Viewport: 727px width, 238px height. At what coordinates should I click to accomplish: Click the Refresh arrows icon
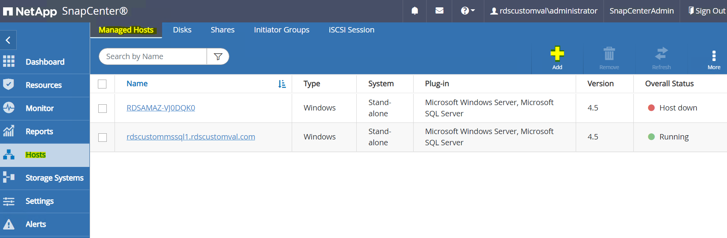click(661, 54)
